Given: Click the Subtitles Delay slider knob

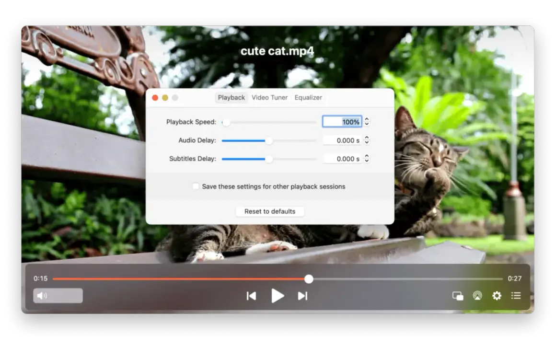Looking at the screenshot, I should point(269,159).
